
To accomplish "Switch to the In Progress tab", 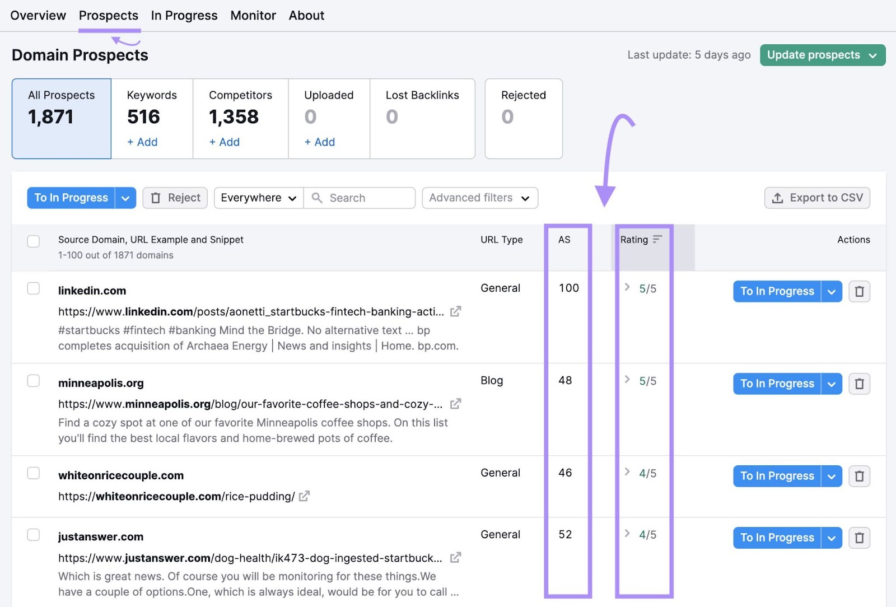I will (184, 15).
